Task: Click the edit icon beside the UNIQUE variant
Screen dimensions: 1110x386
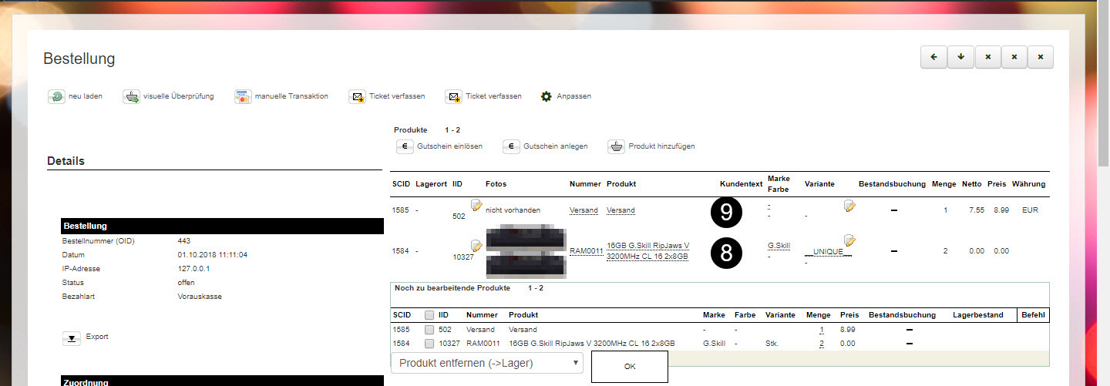Action: coord(849,241)
